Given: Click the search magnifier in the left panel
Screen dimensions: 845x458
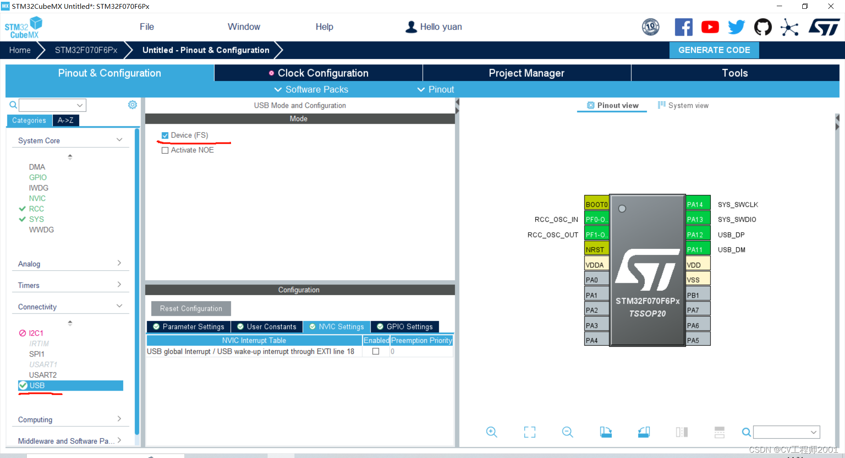Looking at the screenshot, I should (x=13, y=105).
